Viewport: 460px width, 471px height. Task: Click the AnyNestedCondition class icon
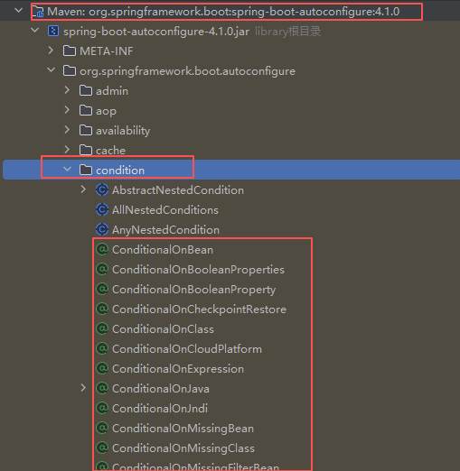point(102,229)
